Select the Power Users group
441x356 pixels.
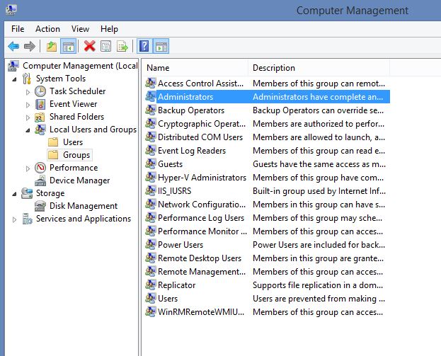click(x=181, y=245)
